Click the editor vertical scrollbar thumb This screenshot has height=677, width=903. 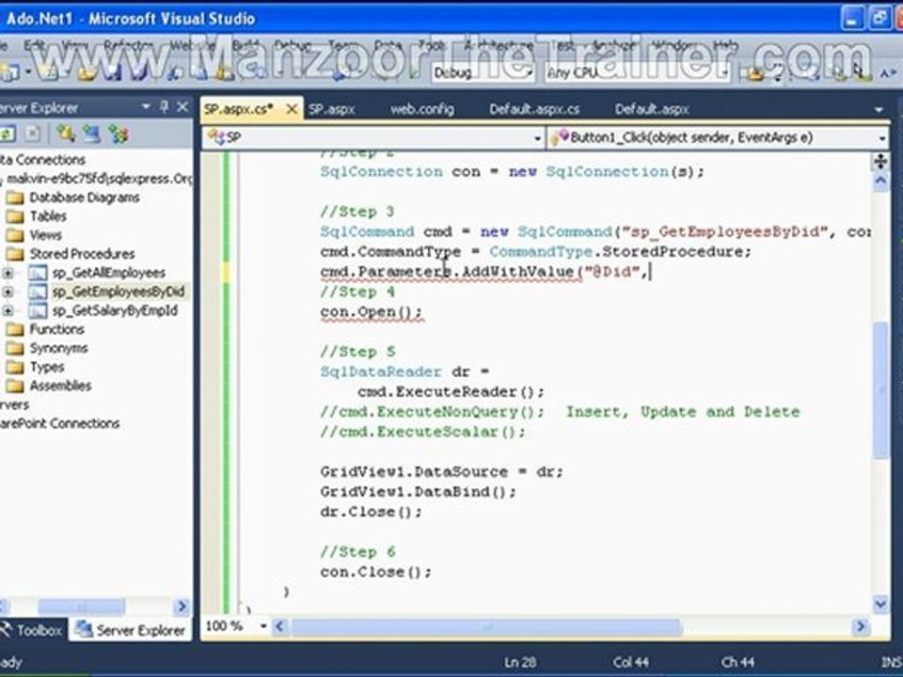[x=880, y=390]
